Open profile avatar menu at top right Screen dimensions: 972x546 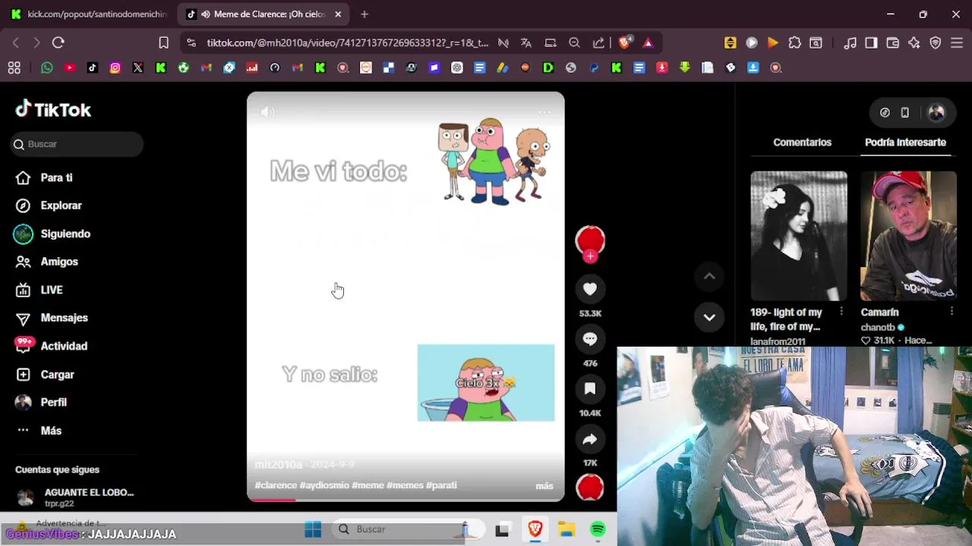pyautogui.click(x=937, y=112)
